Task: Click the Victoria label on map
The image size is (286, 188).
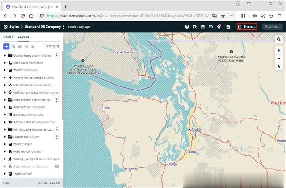Action: 153,78
